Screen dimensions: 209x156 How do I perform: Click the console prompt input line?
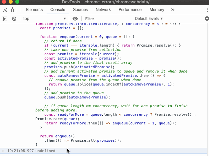pyautogui.click(x=100, y=154)
